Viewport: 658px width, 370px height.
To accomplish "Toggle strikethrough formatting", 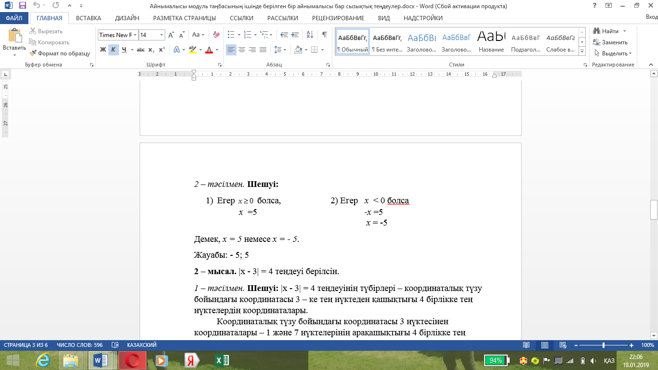I will coord(141,50).
